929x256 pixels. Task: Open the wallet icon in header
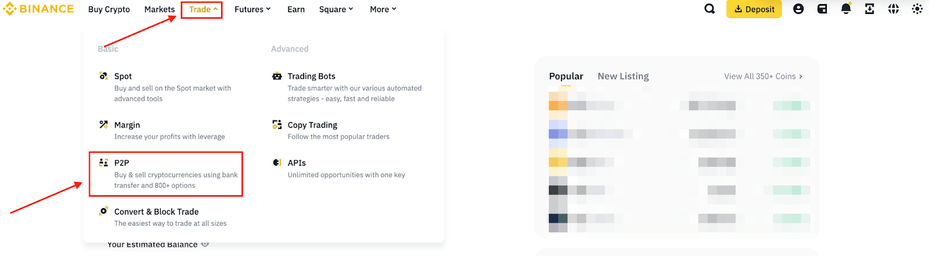click(822, 9)
